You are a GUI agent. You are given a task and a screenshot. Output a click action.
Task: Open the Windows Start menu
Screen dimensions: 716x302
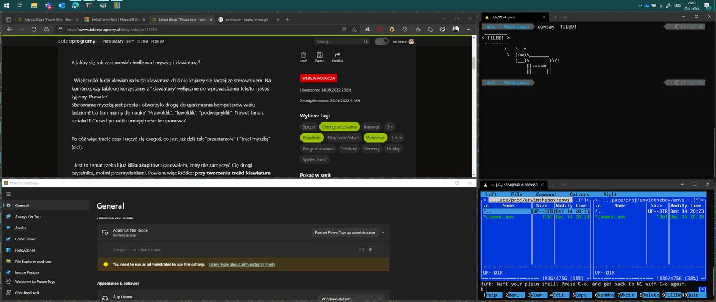(x=7, y=5)
